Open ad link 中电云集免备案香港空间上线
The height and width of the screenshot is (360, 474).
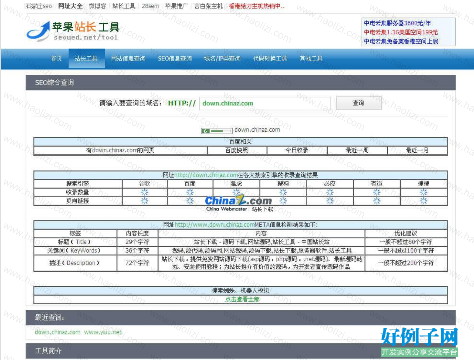point(401,41)
